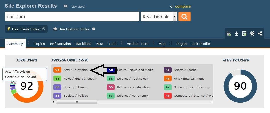
Task: Click the 63 Society / Issues badge
Action: [57, 87]
